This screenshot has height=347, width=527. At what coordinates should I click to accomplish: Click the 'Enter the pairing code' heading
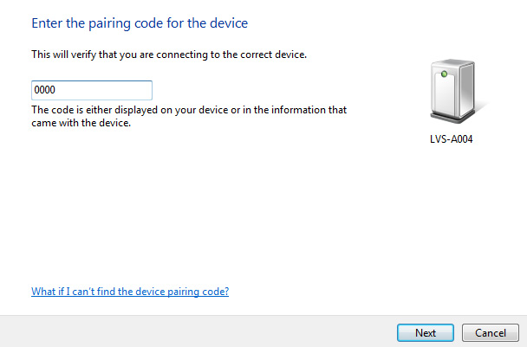(x=140, y=23)
